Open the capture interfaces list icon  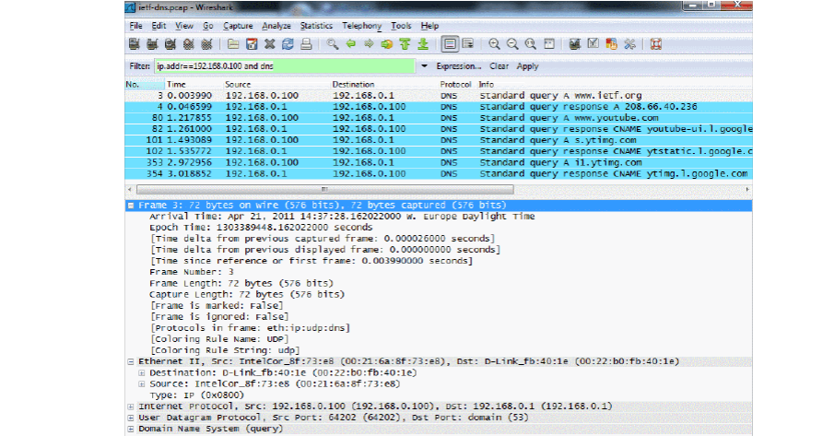[135, 43]
